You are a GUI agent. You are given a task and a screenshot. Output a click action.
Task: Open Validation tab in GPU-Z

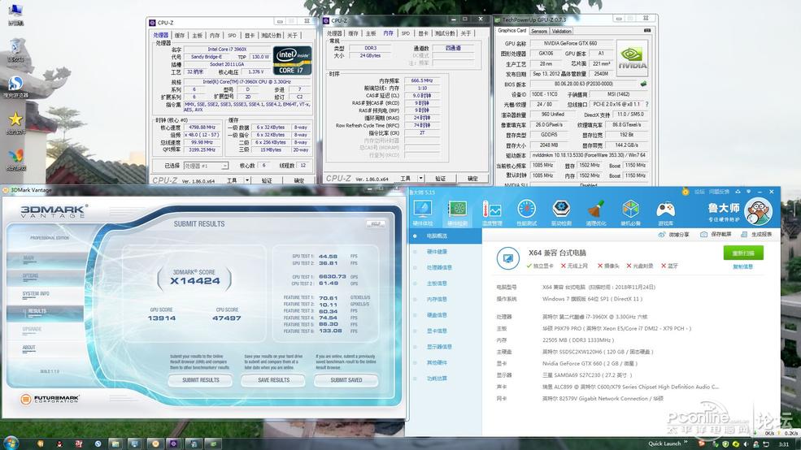pos(561,31)
